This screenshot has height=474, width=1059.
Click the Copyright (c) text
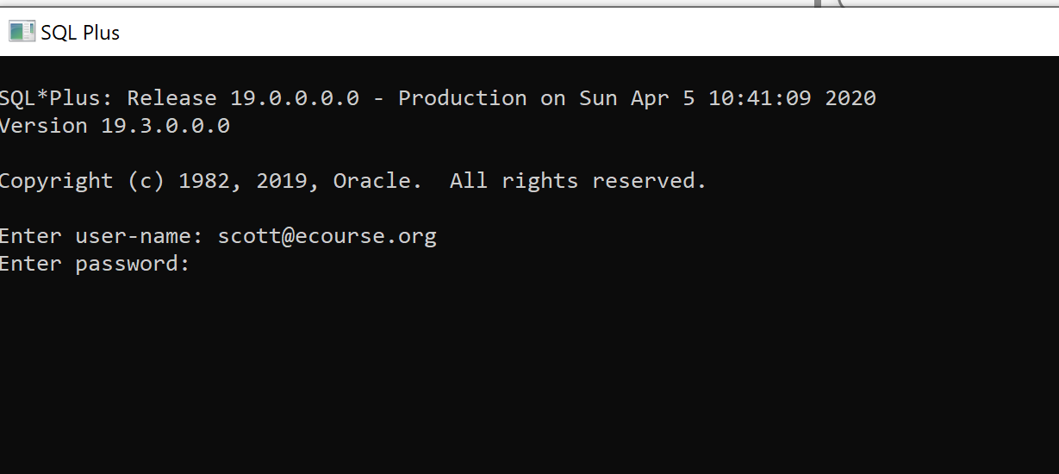[82, 181]
